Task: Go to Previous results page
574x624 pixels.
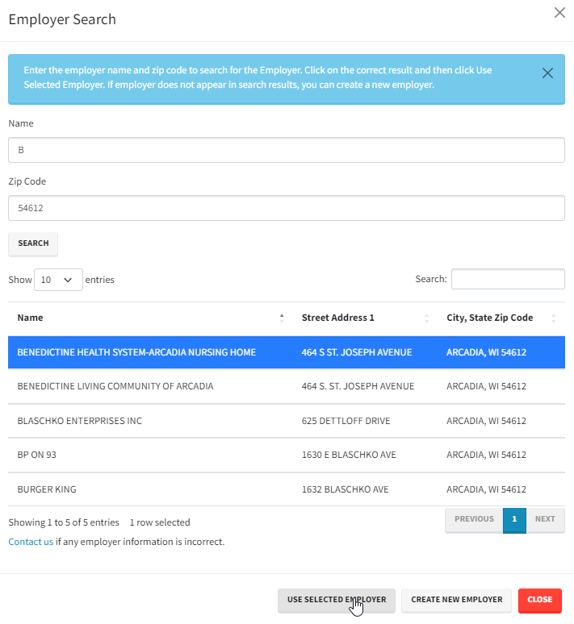Action: point(474,519)
